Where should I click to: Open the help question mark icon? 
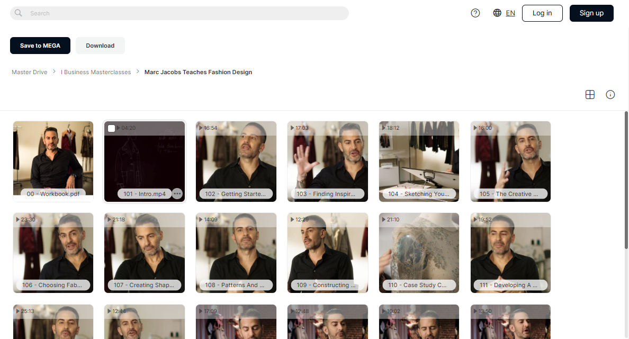(x=475, y=13)
